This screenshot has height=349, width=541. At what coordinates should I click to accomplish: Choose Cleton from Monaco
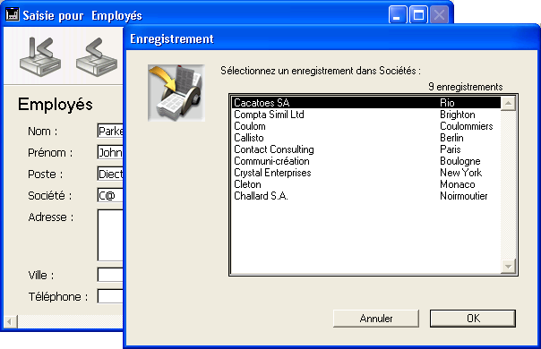(x=365, y=184)
